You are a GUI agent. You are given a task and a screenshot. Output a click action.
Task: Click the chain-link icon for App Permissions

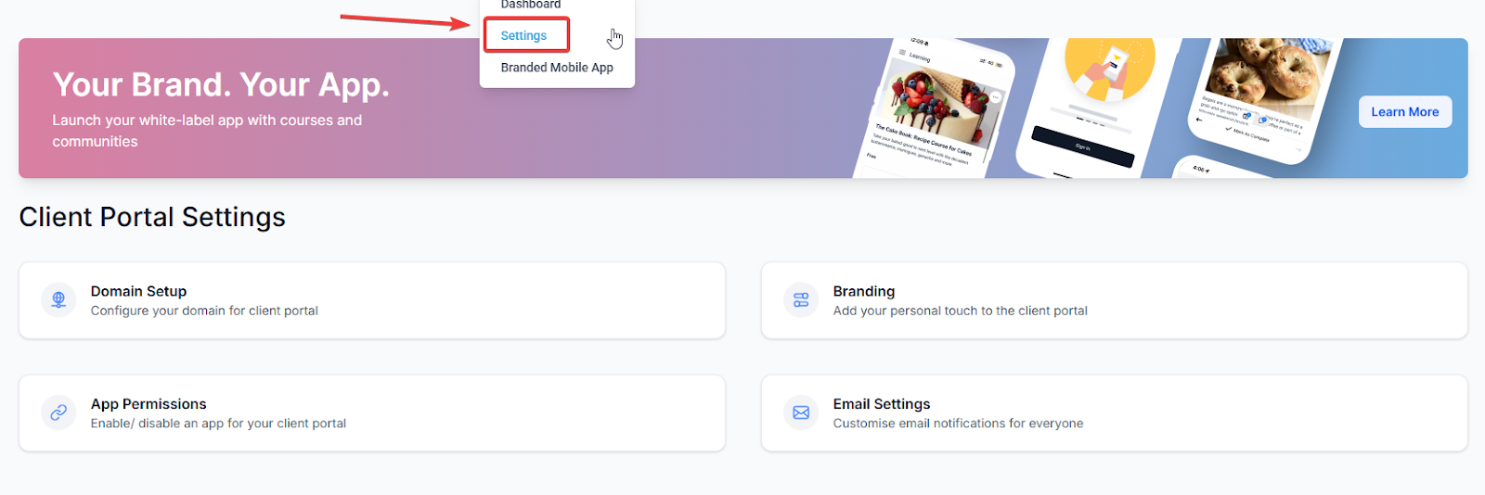[58, 412]
